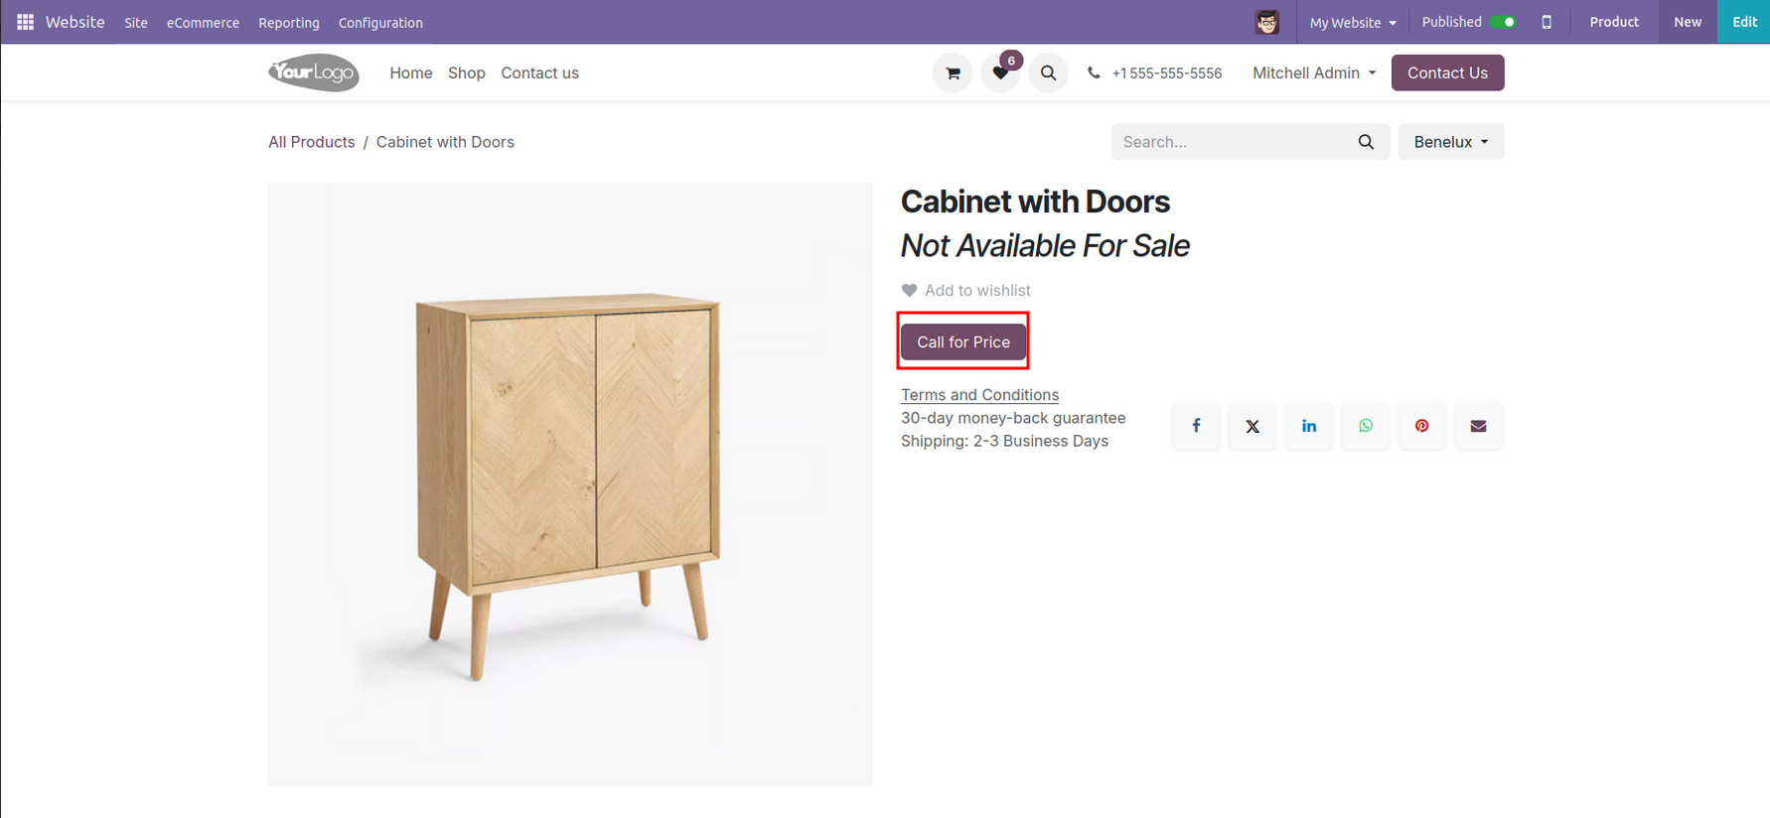Open the apps grid menu
Viewport: 1770px width, 818px height.
click(25, 22)
